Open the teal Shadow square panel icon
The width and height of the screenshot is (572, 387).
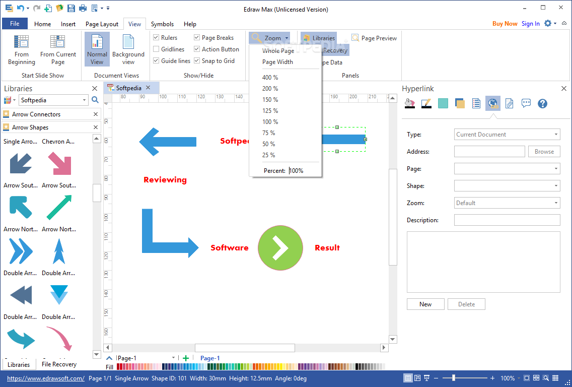point(443,104)
